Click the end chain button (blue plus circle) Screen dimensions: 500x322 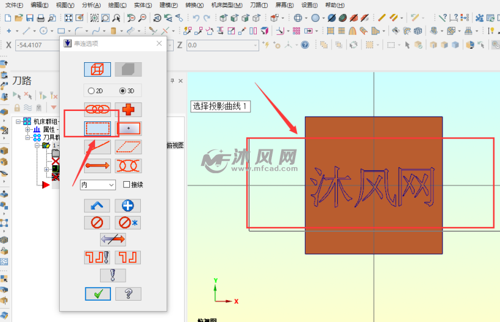coord(128,206)
